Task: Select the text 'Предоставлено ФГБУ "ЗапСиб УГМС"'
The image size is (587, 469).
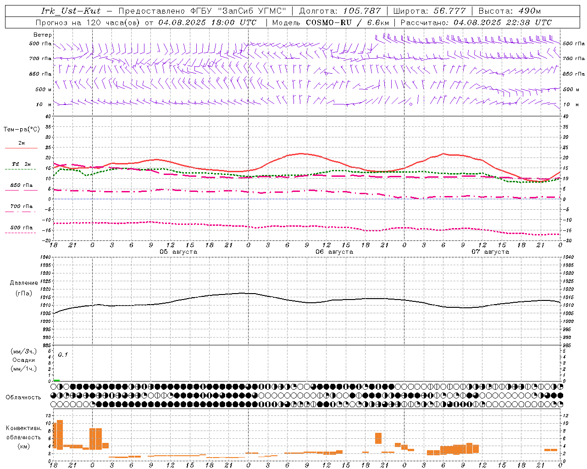Action: [202, 11]
